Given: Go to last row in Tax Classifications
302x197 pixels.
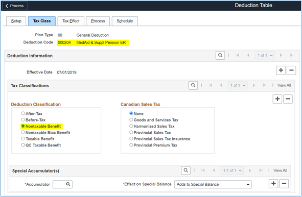Looking at the screenshot, I should 265,85.
